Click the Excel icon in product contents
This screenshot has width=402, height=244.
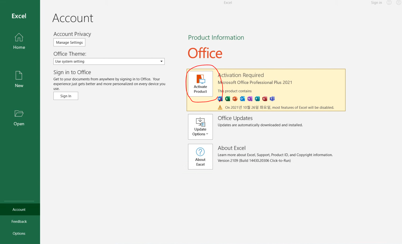click(228, 99)
